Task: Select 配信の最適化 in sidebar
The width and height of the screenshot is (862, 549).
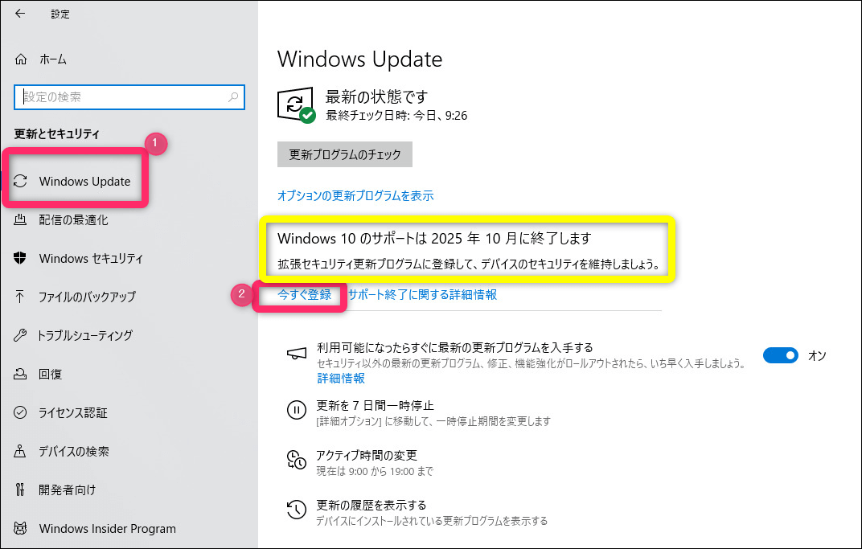Action: pyautogui.click(x=73, y=219)
